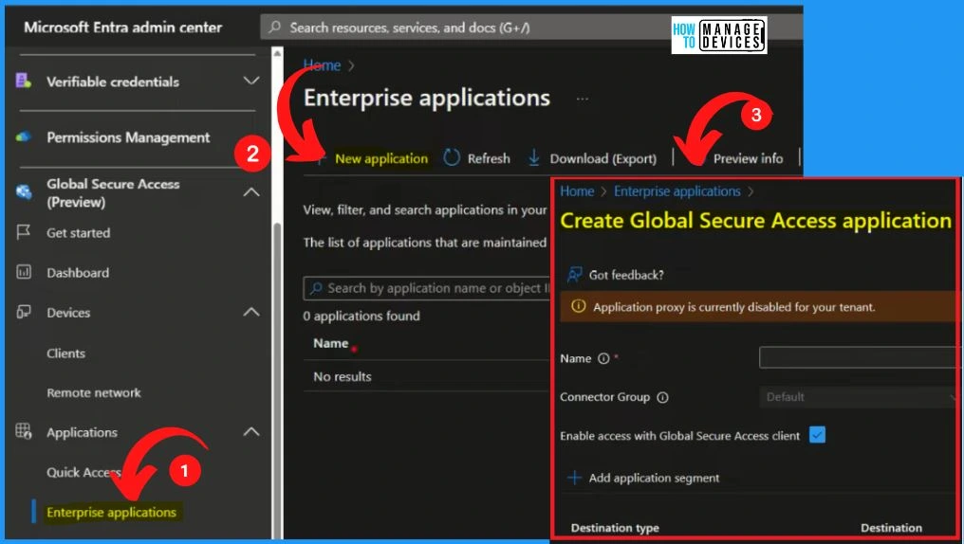Click the Download export arrow icon
Viewport: 964px width, 544px height.
pyautogui.click(x=533, y=157)
